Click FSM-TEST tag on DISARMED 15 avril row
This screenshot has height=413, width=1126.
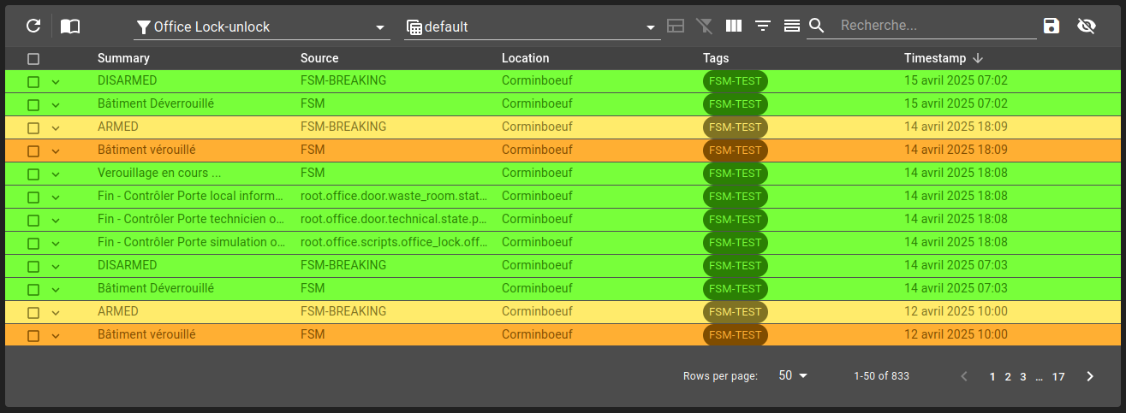pos(736,81)
